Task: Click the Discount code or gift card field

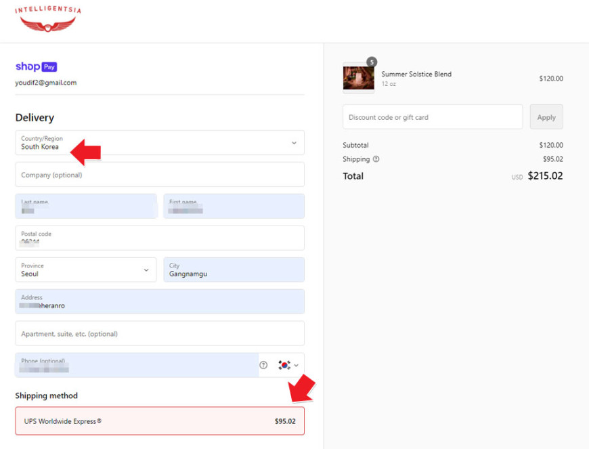Action: coord(433,117)
